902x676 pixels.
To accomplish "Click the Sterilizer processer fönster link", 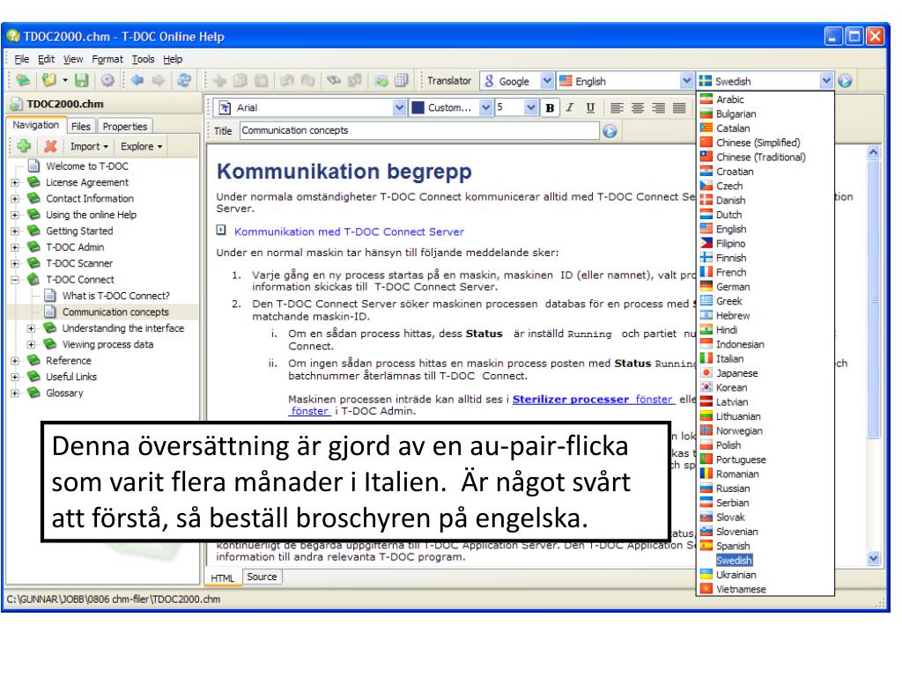I will [593, 399].
